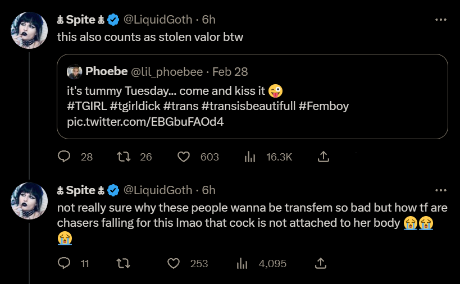Like the second tweet with 253 likes
Viewport: 460px width, 284px height.
174,263
